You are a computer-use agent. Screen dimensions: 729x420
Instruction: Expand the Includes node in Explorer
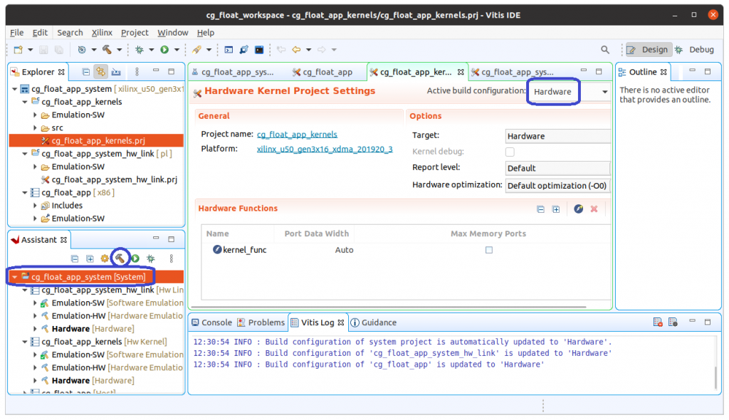coord(35,206)
